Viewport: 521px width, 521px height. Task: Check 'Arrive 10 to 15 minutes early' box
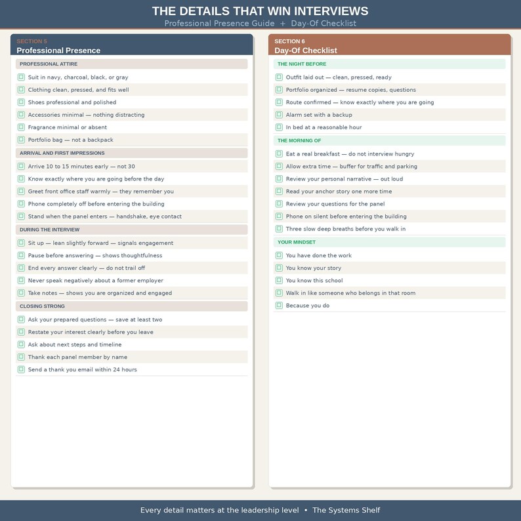(x=21, y=166)
